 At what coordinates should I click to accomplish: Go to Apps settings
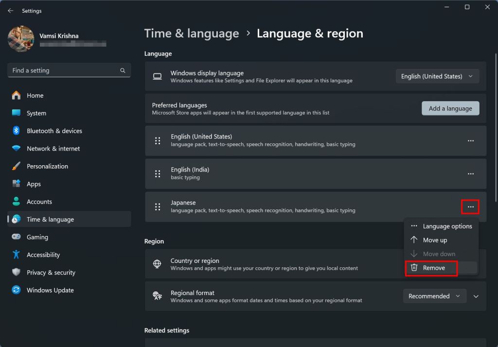69,184
